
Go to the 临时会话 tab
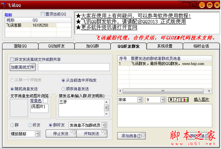pos(201,46)
